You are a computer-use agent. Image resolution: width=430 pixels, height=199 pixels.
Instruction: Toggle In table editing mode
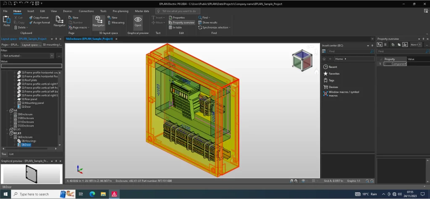pos(175,28)
